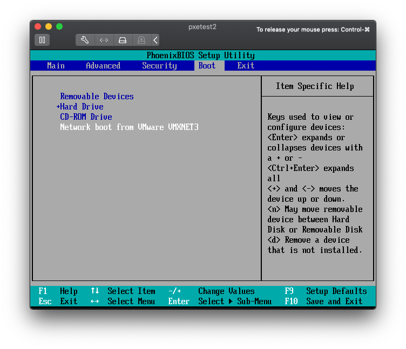Select CD-ROM Drive boot entry
Viewport: 406px width, 349px height.
point(86,117)
